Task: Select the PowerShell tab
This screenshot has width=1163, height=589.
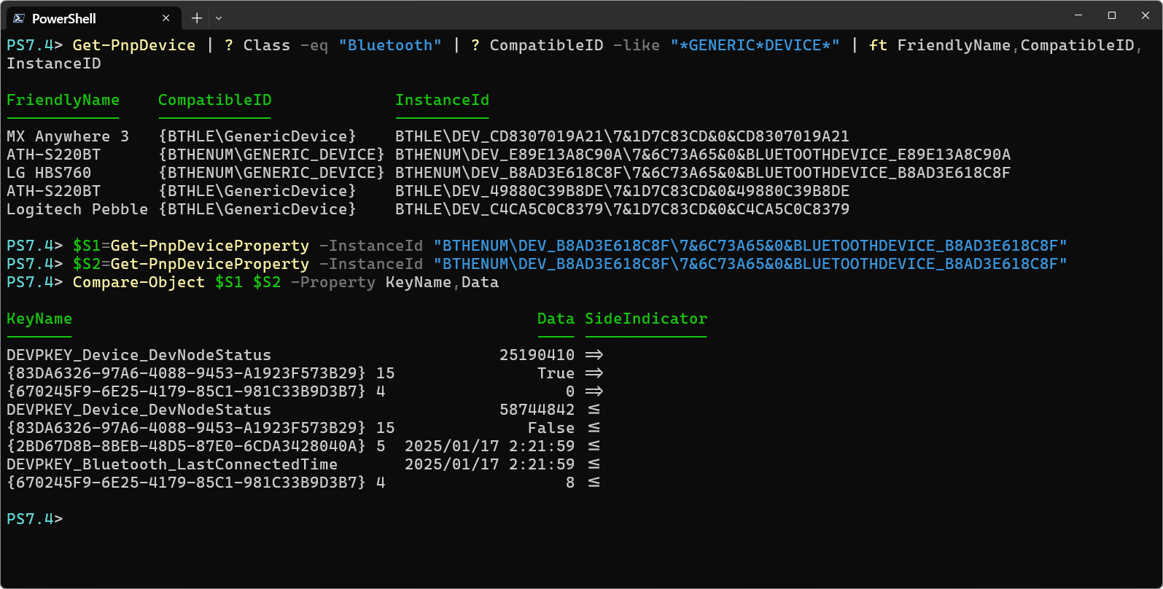Action: click(x=80, y=18)
